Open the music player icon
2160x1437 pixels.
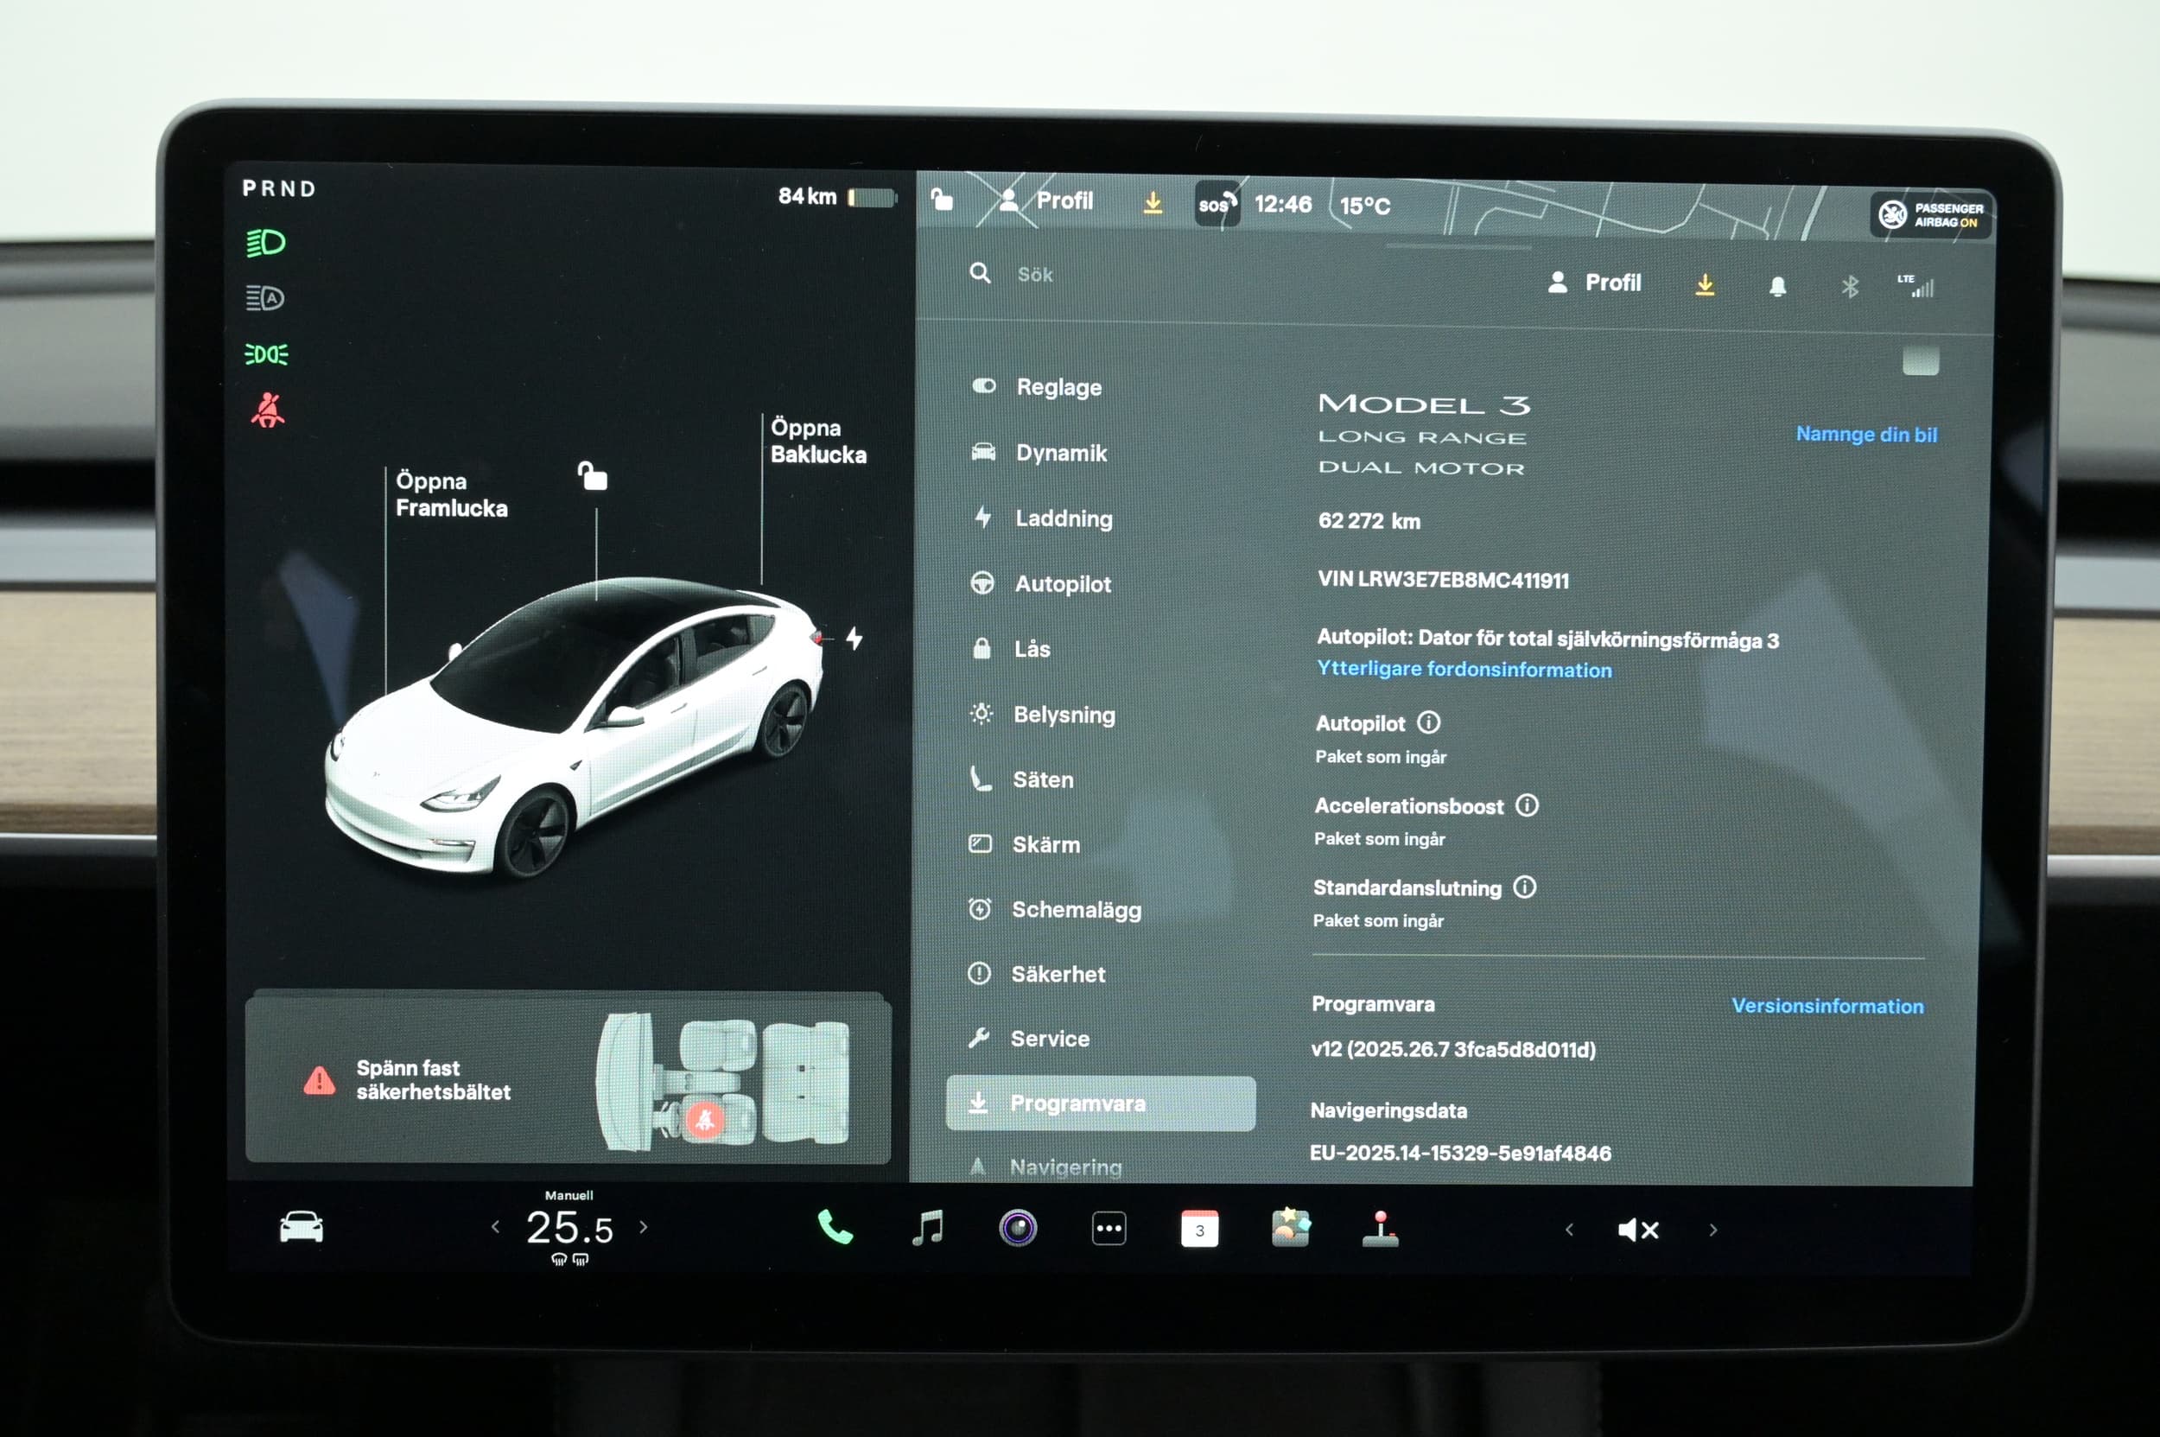pyautogui.click(x=927, y=1228)
